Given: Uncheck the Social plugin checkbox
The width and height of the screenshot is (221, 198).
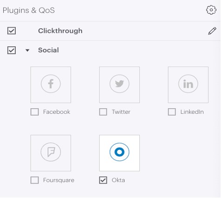Looking at the screenshot, I should (12, 50).
